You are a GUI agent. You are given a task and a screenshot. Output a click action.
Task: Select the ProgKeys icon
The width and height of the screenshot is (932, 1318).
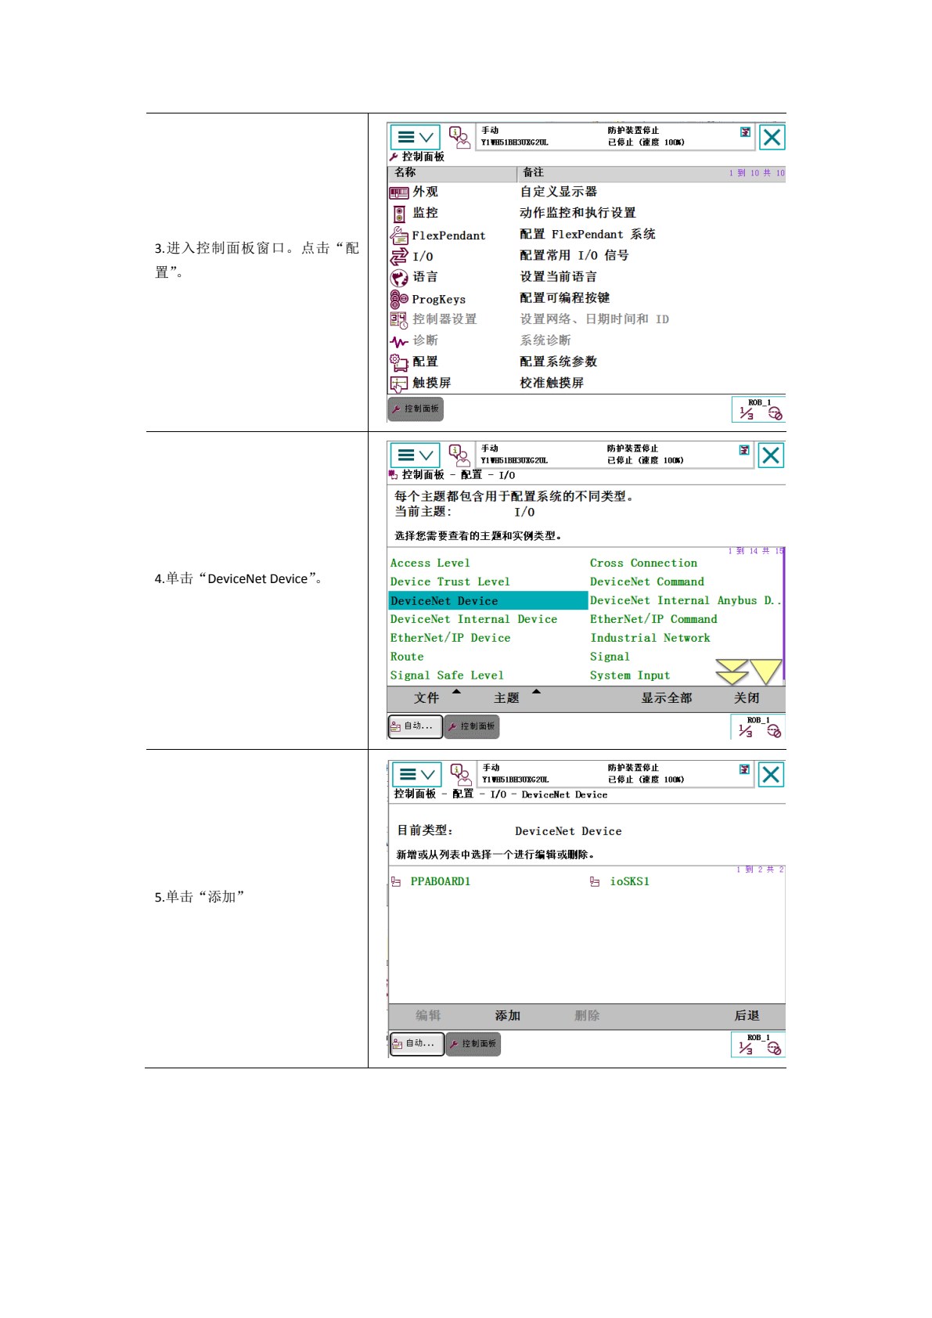(x=399, y=299)
